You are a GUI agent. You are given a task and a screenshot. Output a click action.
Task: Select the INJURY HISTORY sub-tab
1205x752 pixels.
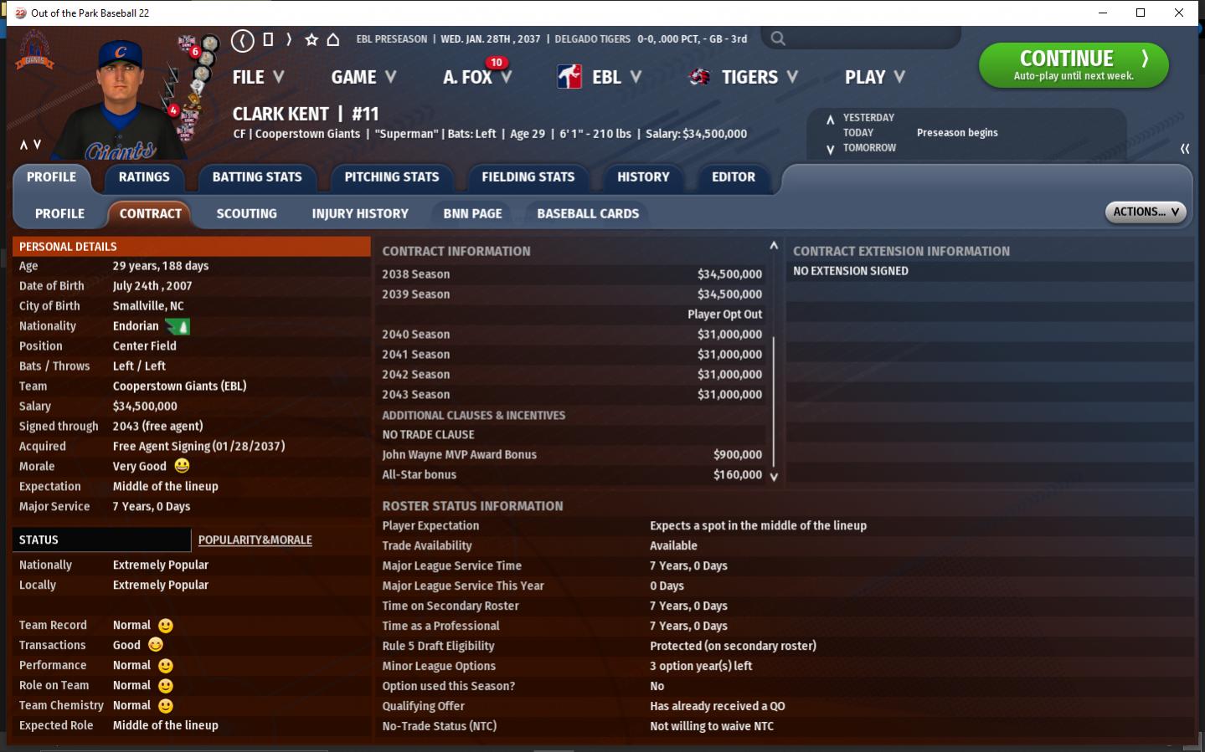pyautogui.click(x=360, y=214)
